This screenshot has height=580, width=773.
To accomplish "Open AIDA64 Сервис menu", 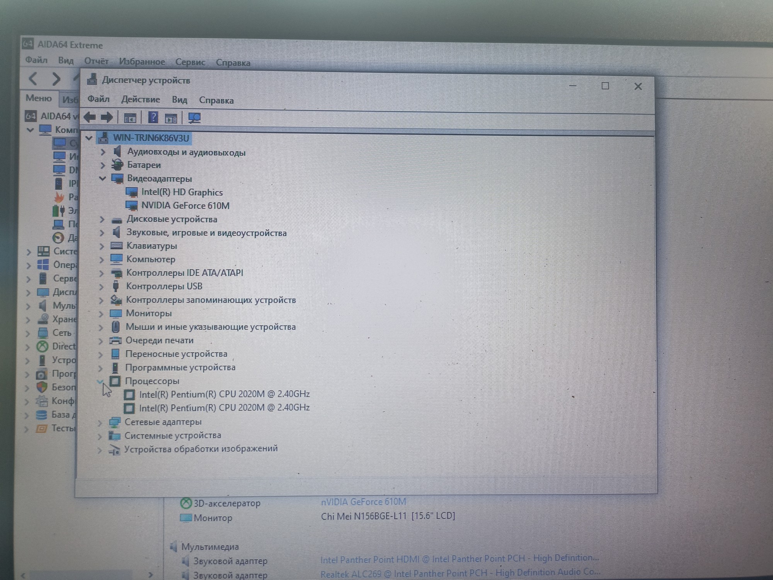I will pyautogui.click(x=190, y=62).
